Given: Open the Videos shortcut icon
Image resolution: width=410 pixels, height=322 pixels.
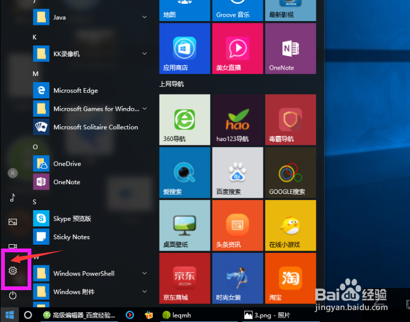Looking at the screenshot, I should [x=12, y=246].
